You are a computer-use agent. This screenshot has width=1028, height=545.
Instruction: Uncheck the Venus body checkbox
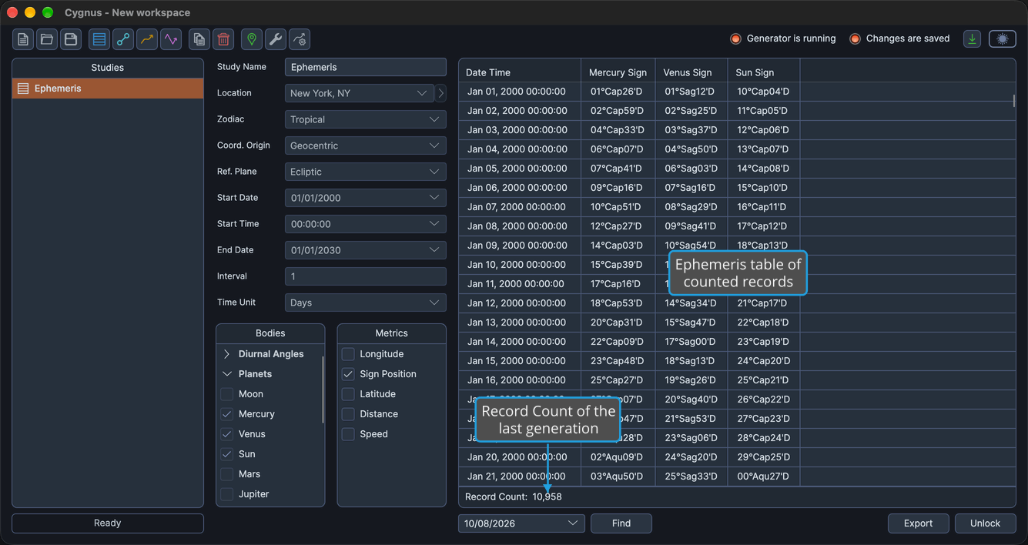tap(227, 434)
